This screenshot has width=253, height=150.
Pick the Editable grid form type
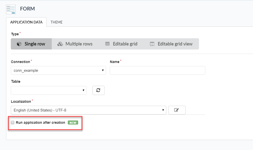pyautogui.click(x=121, y=44)
